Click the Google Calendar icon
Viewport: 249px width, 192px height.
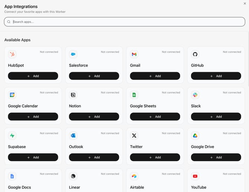click(12, 95)
